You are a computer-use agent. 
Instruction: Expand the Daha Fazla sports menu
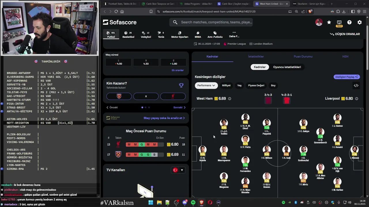234,34
